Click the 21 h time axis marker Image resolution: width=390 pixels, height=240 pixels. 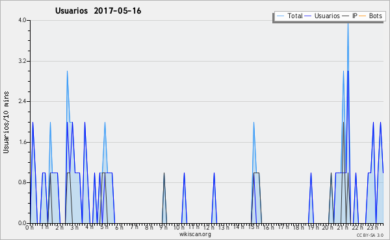pos(343,227)
